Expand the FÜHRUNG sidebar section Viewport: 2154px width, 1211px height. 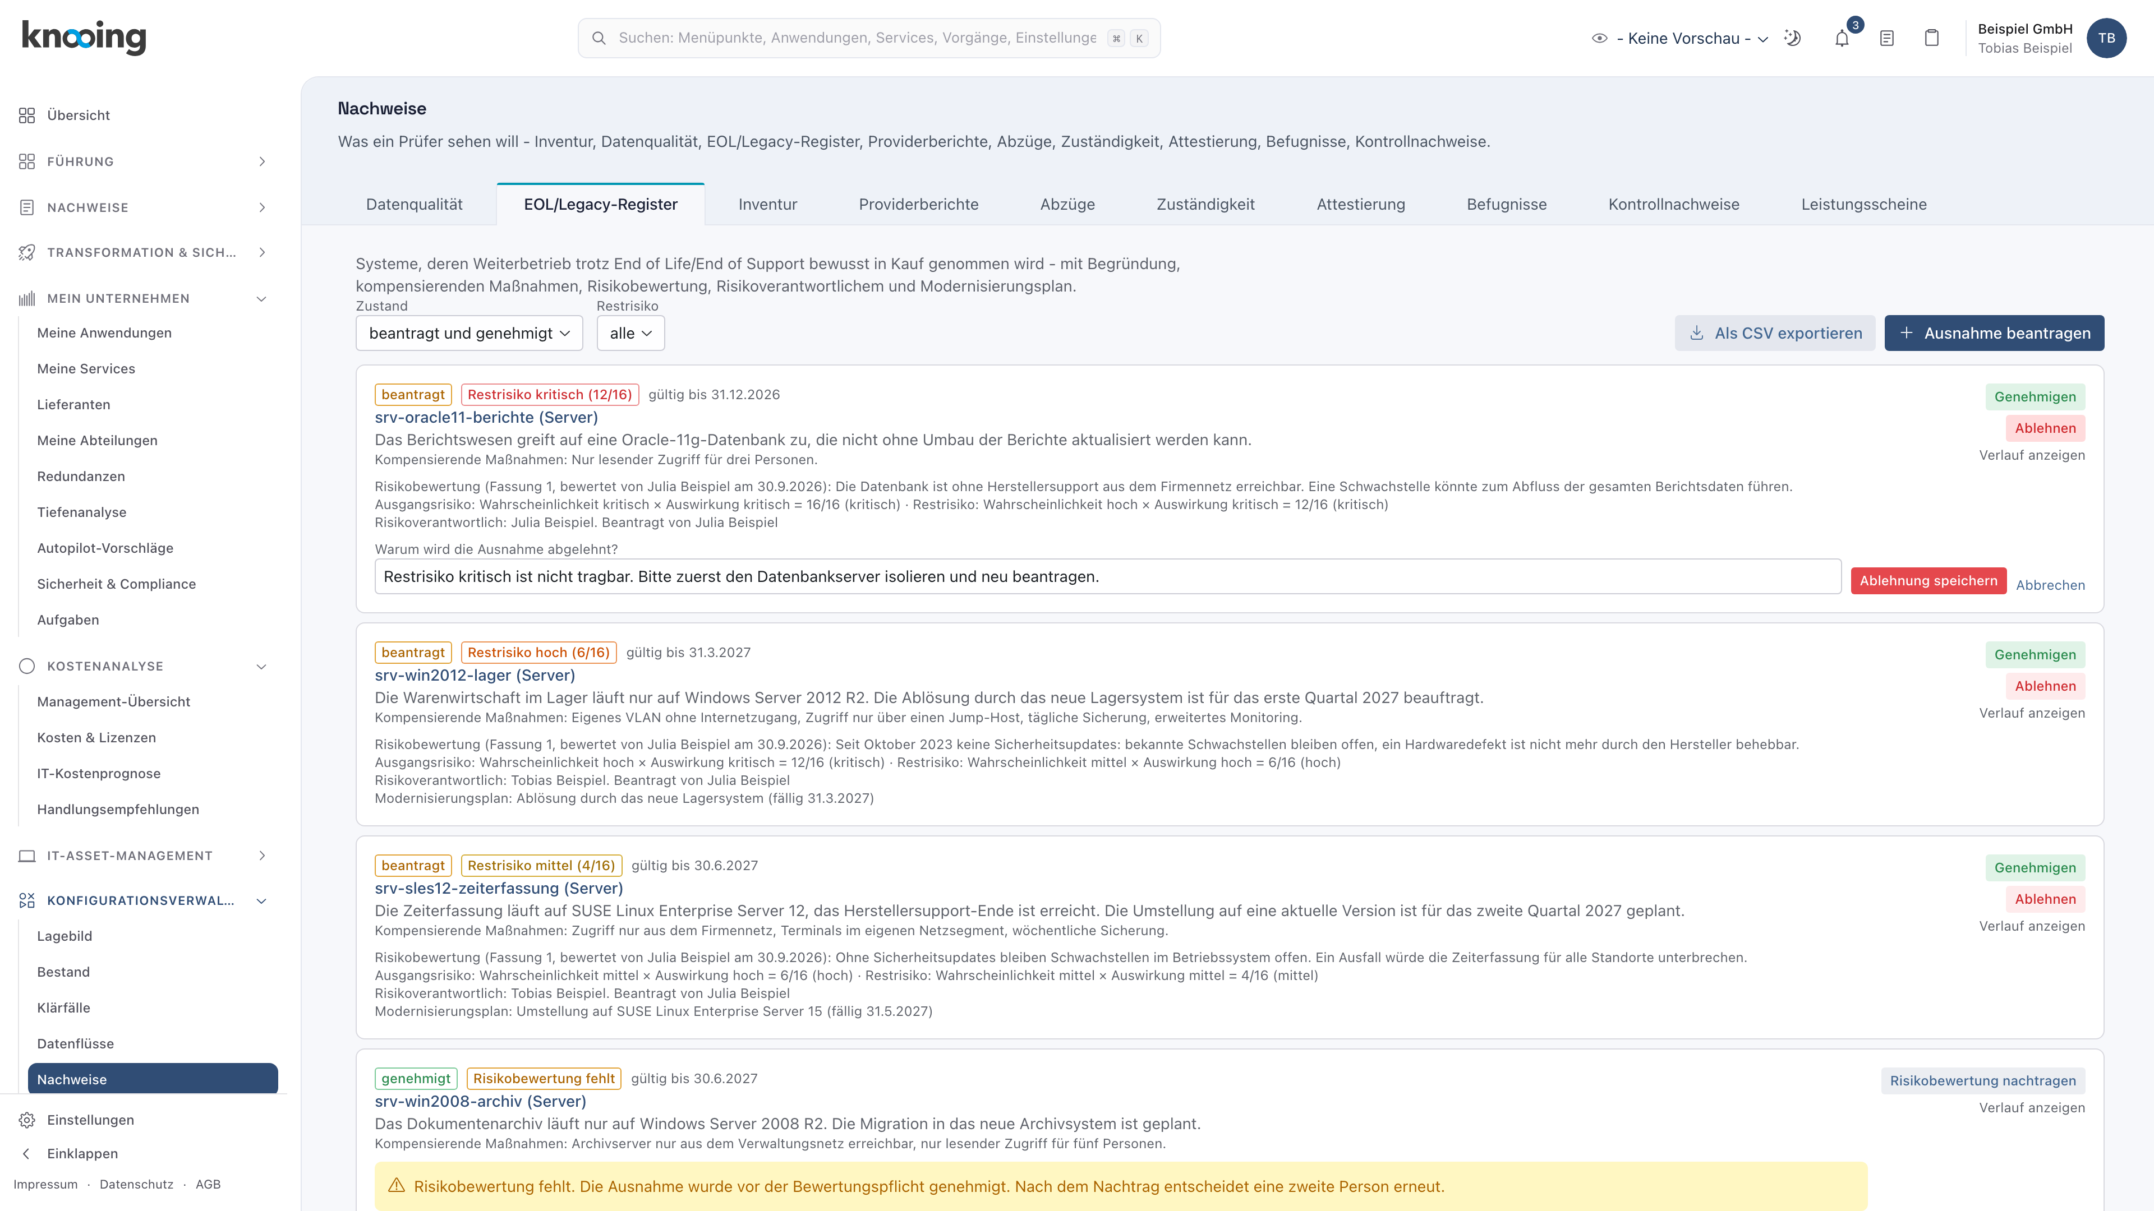tap(144, 161)
